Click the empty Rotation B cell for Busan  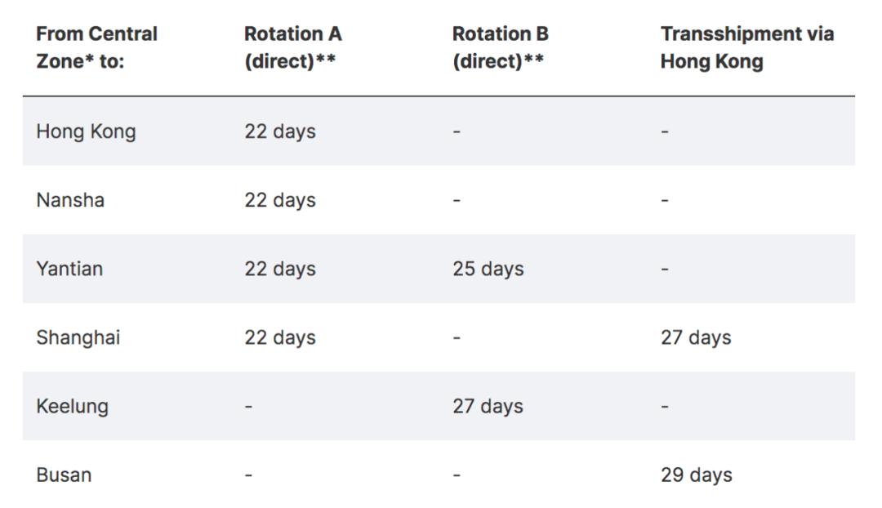[x=457, y=475]
